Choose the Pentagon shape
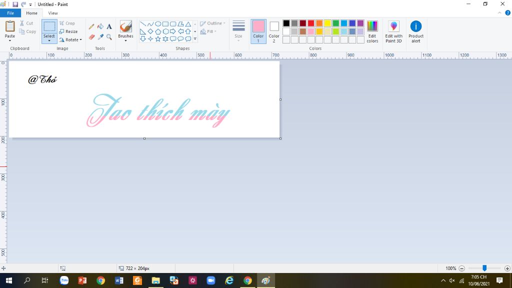The width and height of the screenshot is (512, 288). (x=157, y=31)
